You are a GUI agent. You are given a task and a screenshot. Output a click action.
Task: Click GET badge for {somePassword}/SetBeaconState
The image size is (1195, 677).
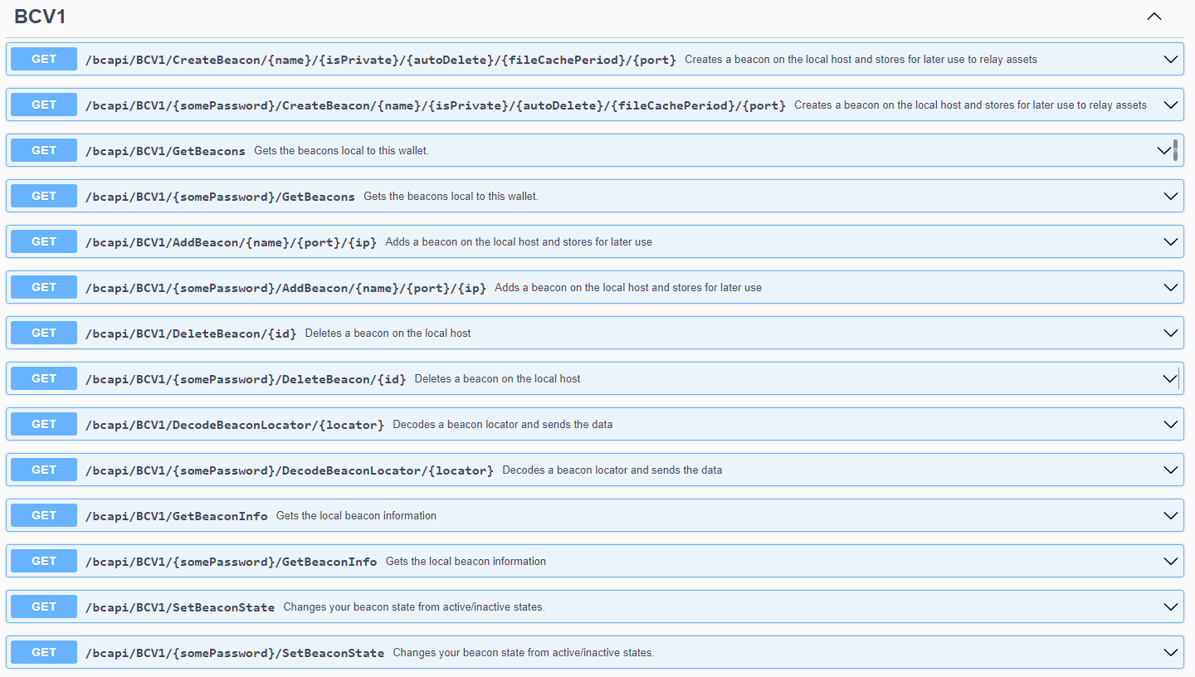(44, 652)
